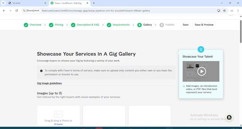Open a new browser tab
This screenshot has height=129, width=242.
coord(94,3)
